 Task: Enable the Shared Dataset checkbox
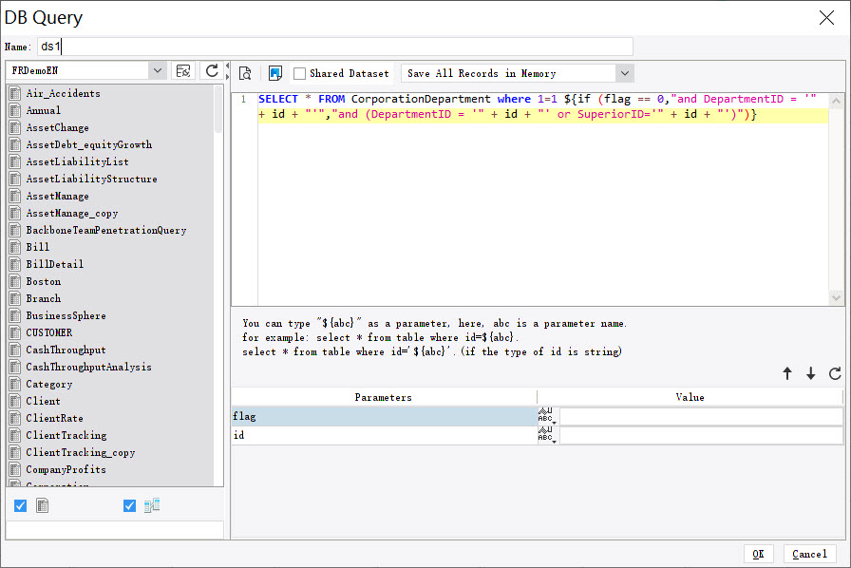point(299,72)
